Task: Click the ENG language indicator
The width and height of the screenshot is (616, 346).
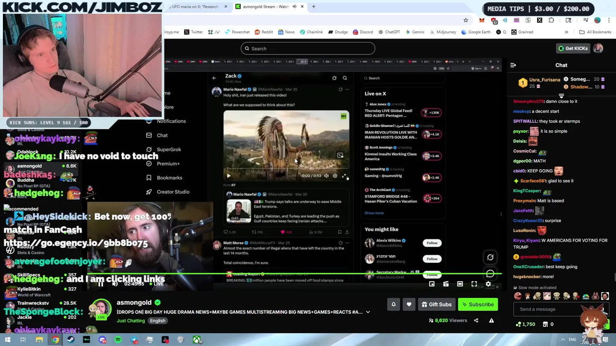Action: [572, 339]
